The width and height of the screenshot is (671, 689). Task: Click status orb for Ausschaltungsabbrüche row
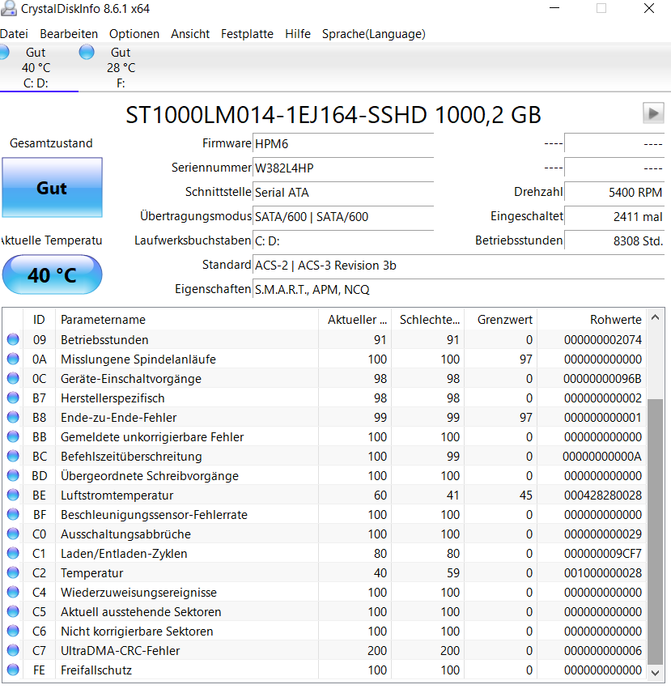13,534
